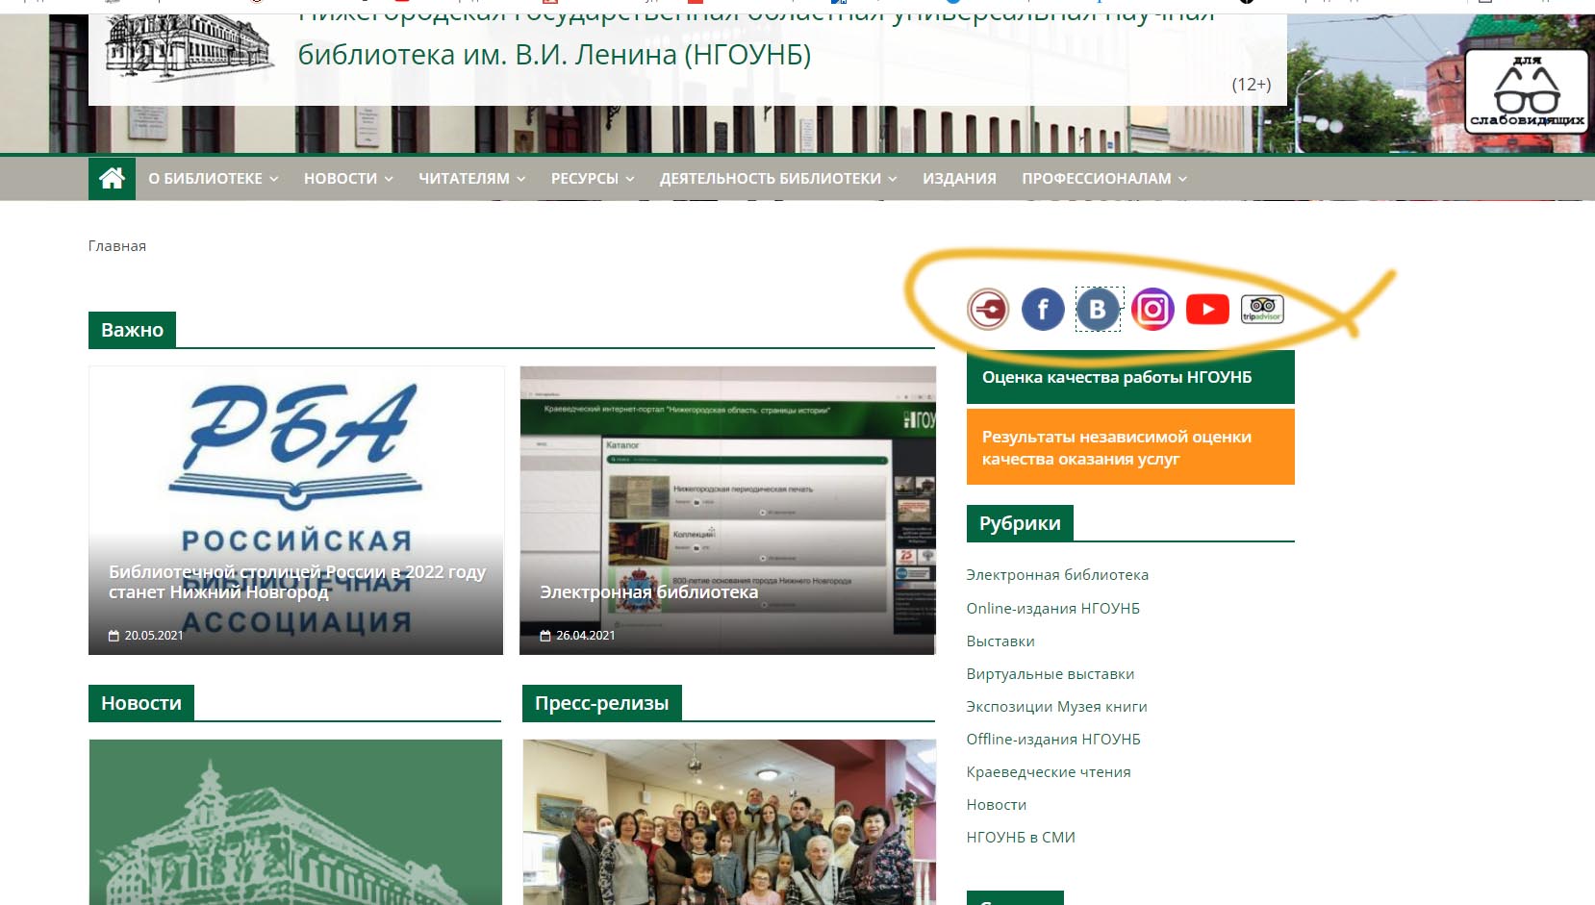Open the 'НГОУНБ в СМИ' rubric
This screenshot has width=1595, height=905.
1021,838
